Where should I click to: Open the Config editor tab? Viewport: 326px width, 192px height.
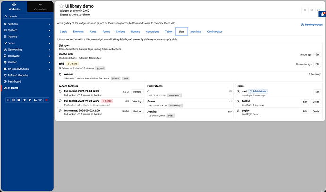coord(214,32)
